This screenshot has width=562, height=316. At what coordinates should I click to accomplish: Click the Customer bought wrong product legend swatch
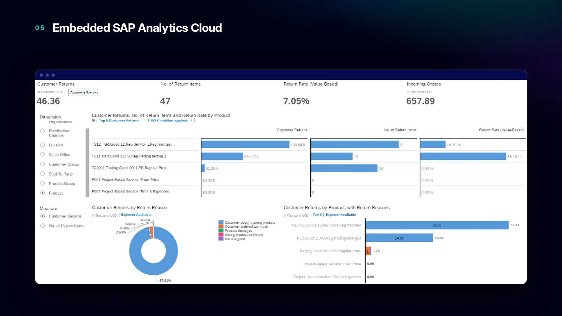tap(221, 222)
